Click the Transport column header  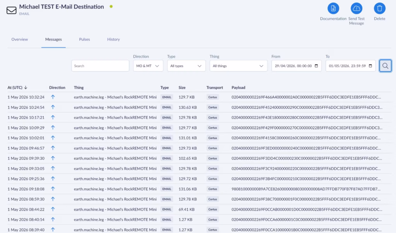[215, 88]
